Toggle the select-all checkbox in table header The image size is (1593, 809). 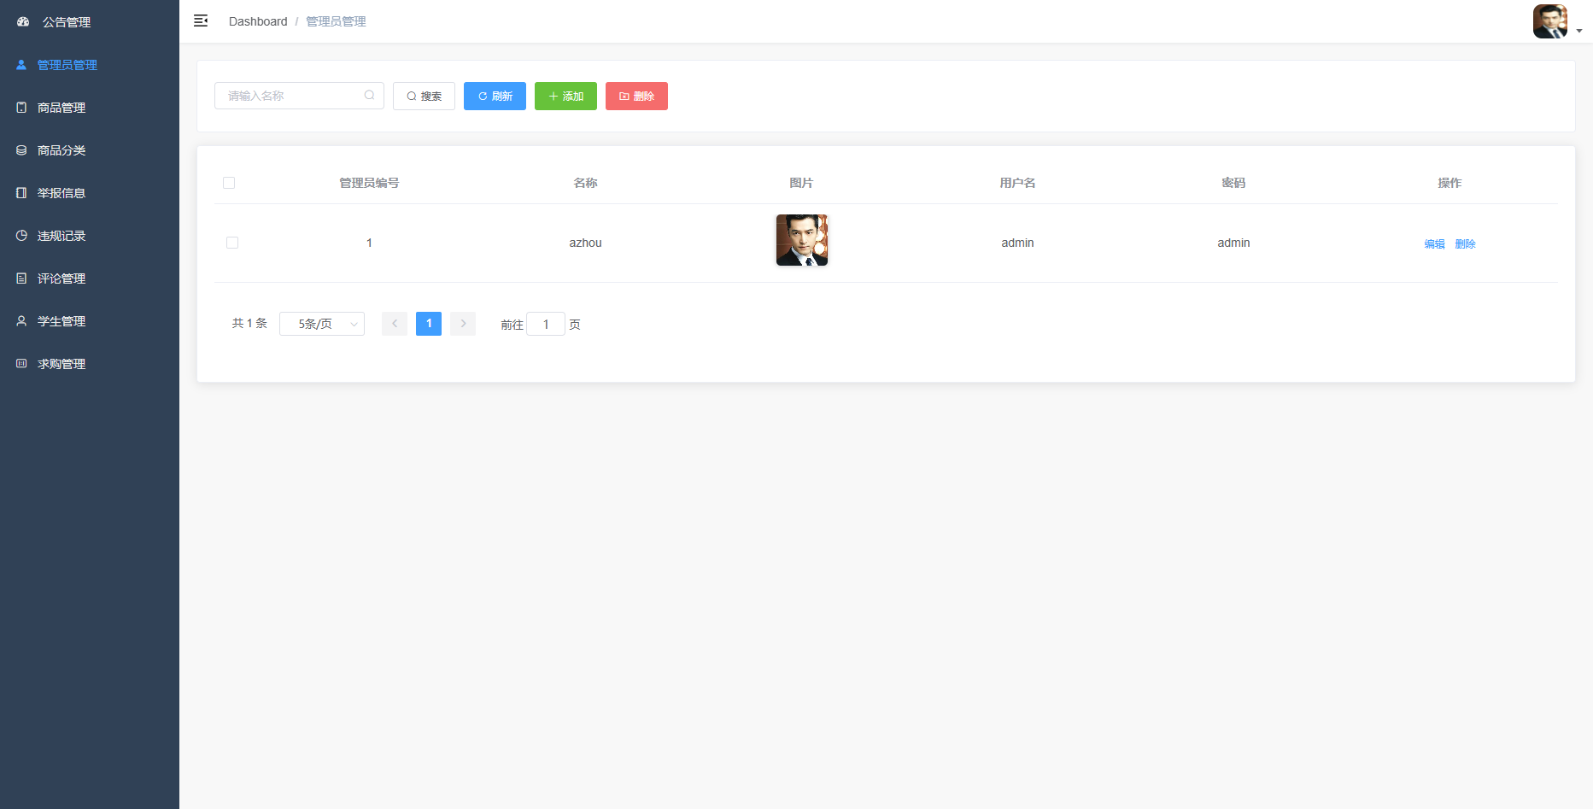point(229,183)
